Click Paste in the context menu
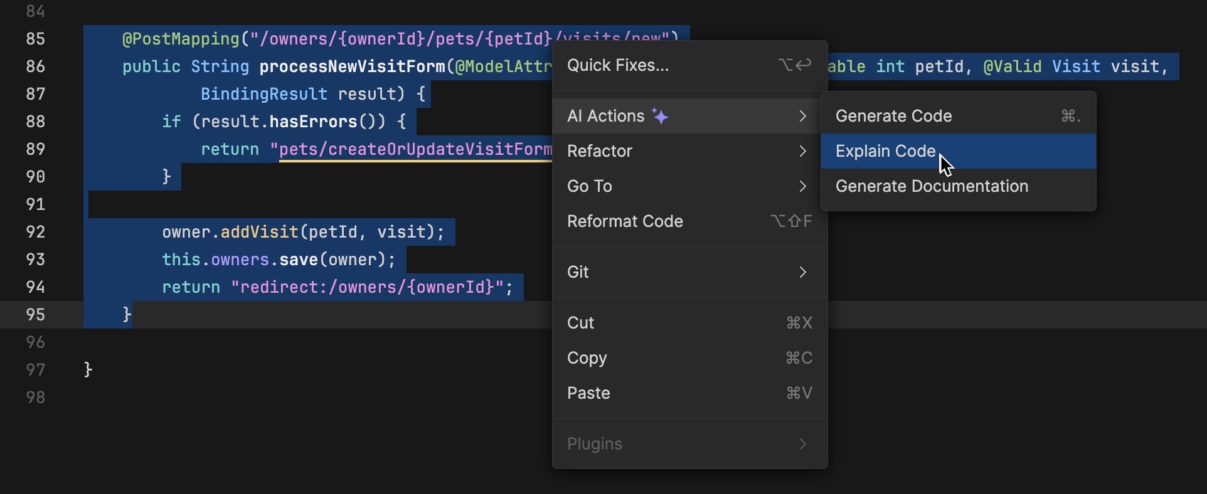The width and height of the screenshot is (1207, 494). (588, 393)
